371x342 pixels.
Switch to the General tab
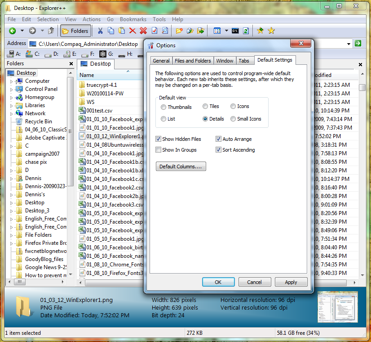[161, 61]
